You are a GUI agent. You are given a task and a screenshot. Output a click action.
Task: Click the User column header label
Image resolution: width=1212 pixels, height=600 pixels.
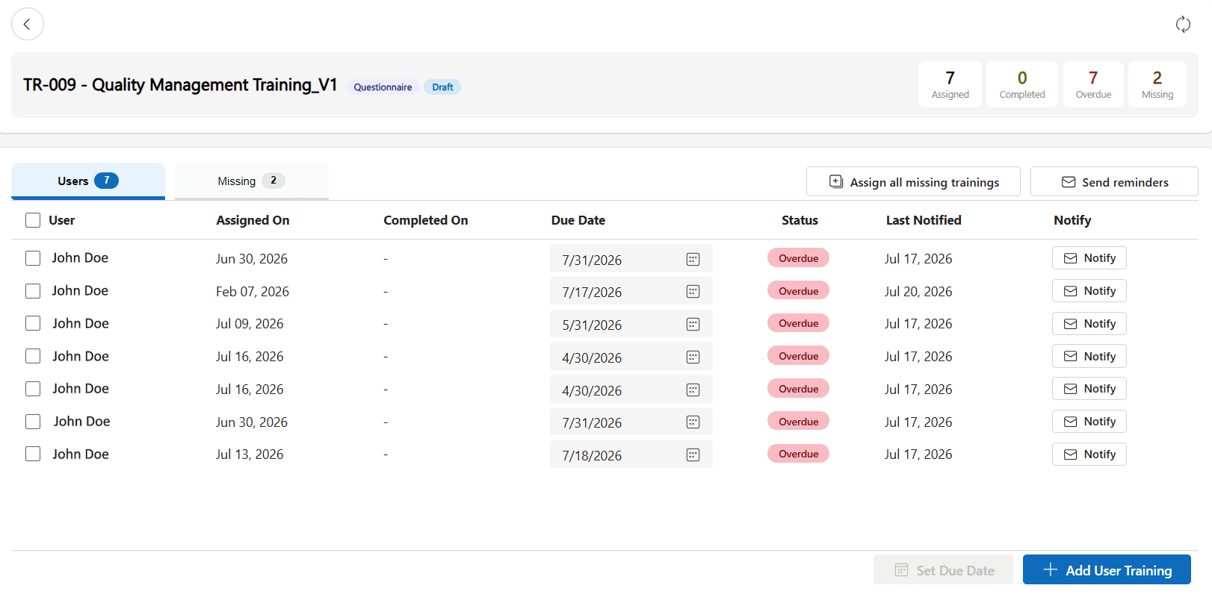(62, 220)
